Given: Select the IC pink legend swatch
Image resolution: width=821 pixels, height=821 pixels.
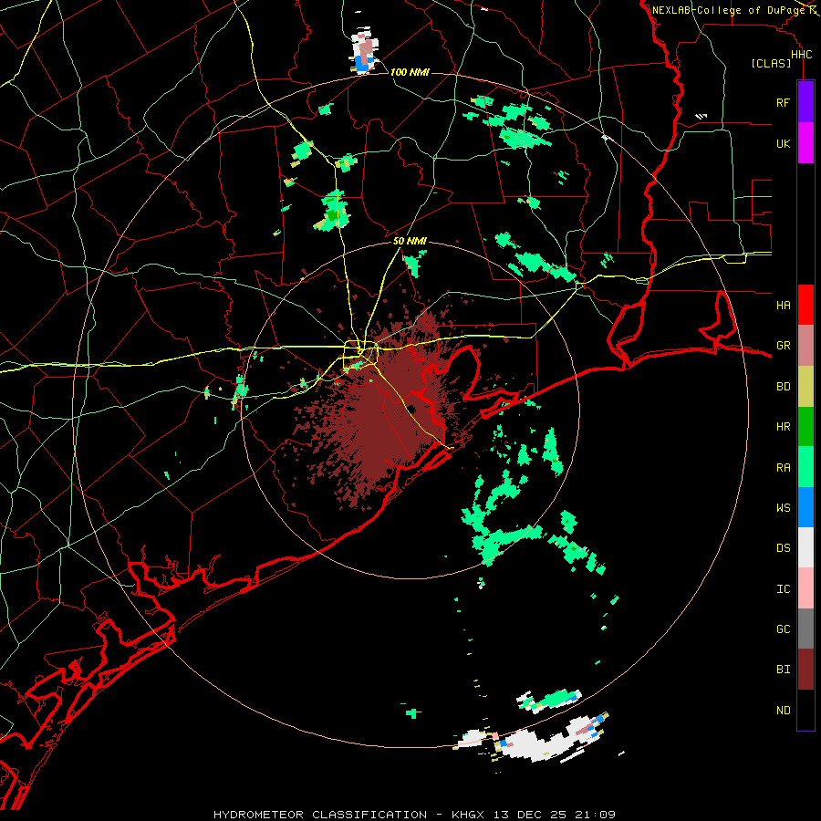Looking at the screenshot, I should coord(805,588).
